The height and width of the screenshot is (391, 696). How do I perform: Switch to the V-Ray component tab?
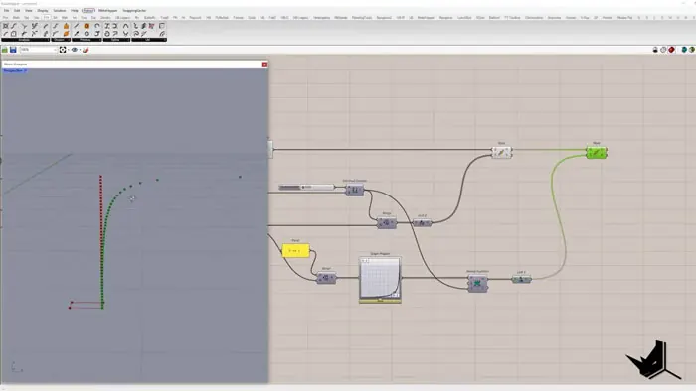click(x=585, y=18)
